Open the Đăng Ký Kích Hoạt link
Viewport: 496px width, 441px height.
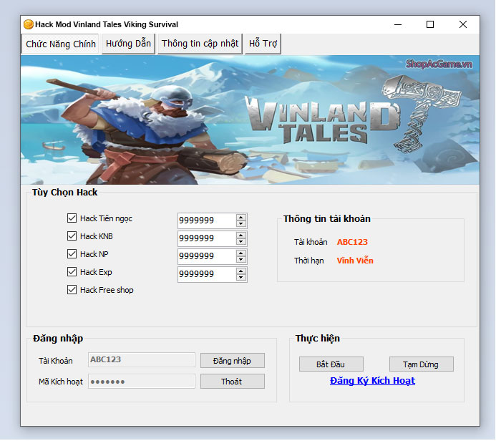pos(372,381)
